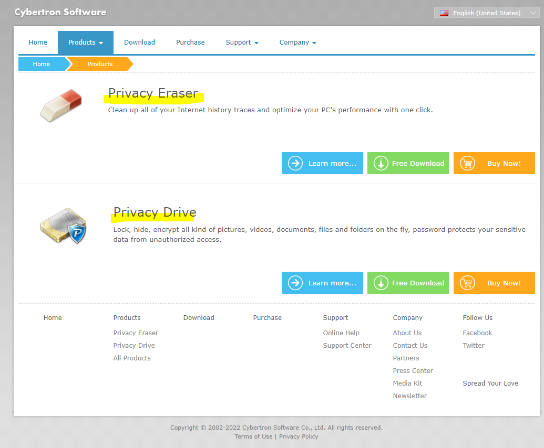Open Terms of Use link

pyautogui.click(x=253, y=436)
